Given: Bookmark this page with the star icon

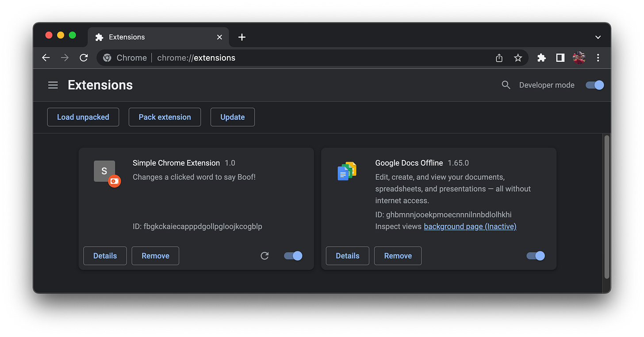Looking at the screenshot, I should [518, 58].
